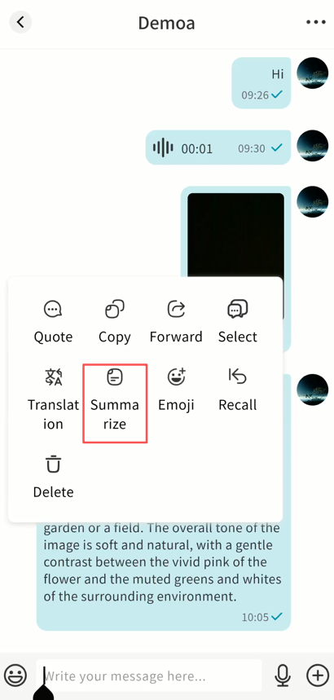
Task: Tap the Summarize note icon
Action: [x=115, y=377]
